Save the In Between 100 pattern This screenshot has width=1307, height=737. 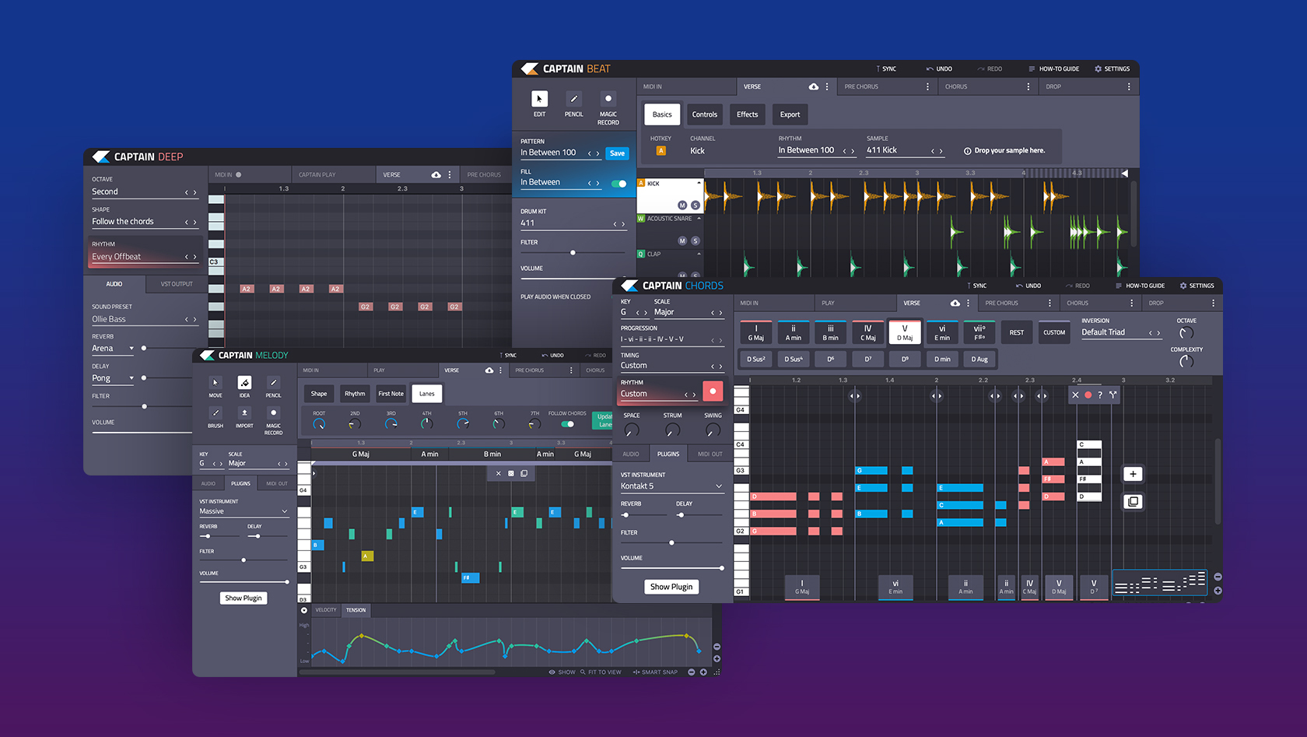pyautogui.click(x=617, y=153)
